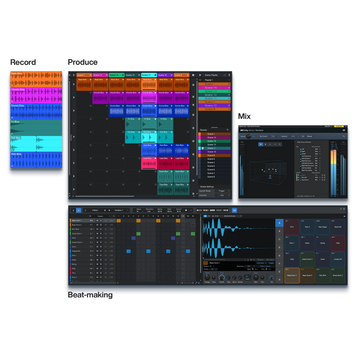Click the Normalize button under the waveform
358x358 pixels.
[270, 260]
